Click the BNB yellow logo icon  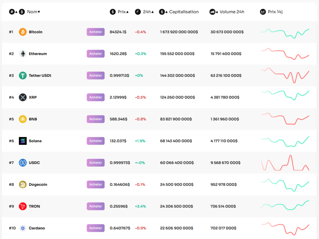coord(23,119)
